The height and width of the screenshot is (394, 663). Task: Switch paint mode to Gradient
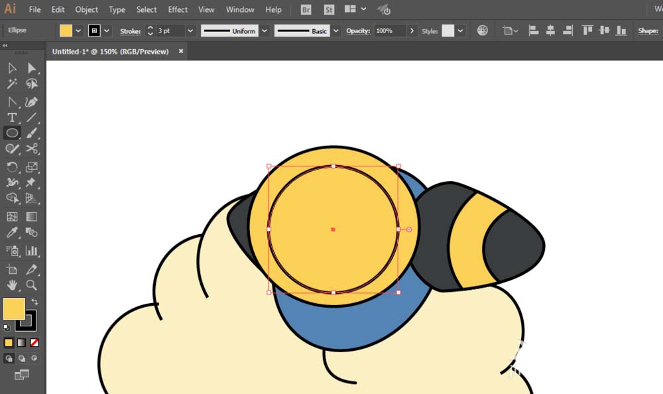click(22, 343)
